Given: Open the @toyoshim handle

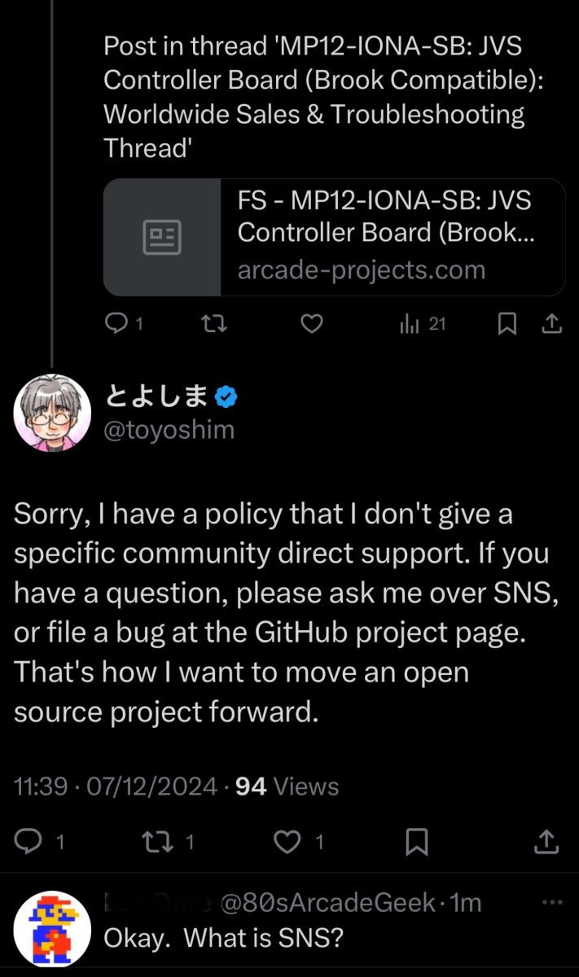Looking at the screenshot, I should coord(169,429).
